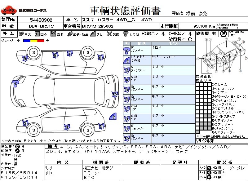
Task: Click the 交換 X-shaped replacement legend icon
Action: (109, 34)
